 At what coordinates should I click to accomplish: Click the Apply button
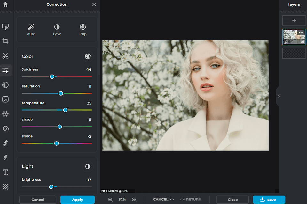[x=77, y=200]
